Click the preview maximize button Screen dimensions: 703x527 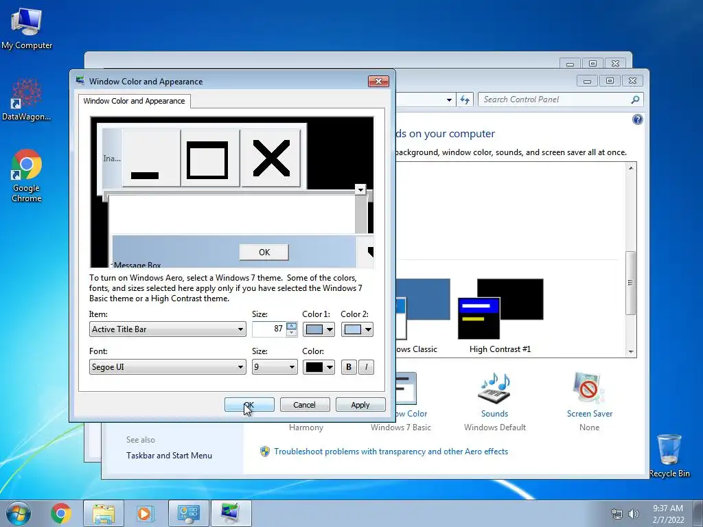pos(210,158)
